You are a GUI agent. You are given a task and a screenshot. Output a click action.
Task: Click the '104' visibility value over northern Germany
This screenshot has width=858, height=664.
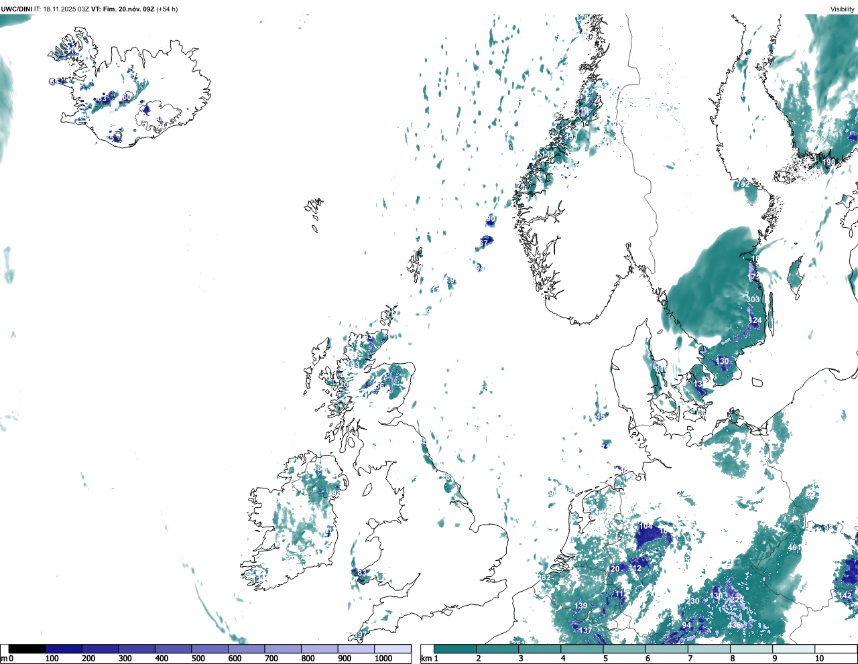(x=646, y=527)
